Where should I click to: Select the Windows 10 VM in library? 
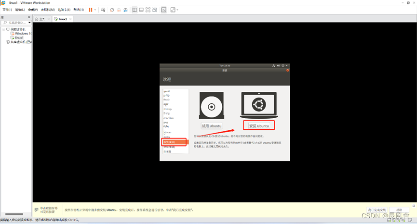[23, 34]
